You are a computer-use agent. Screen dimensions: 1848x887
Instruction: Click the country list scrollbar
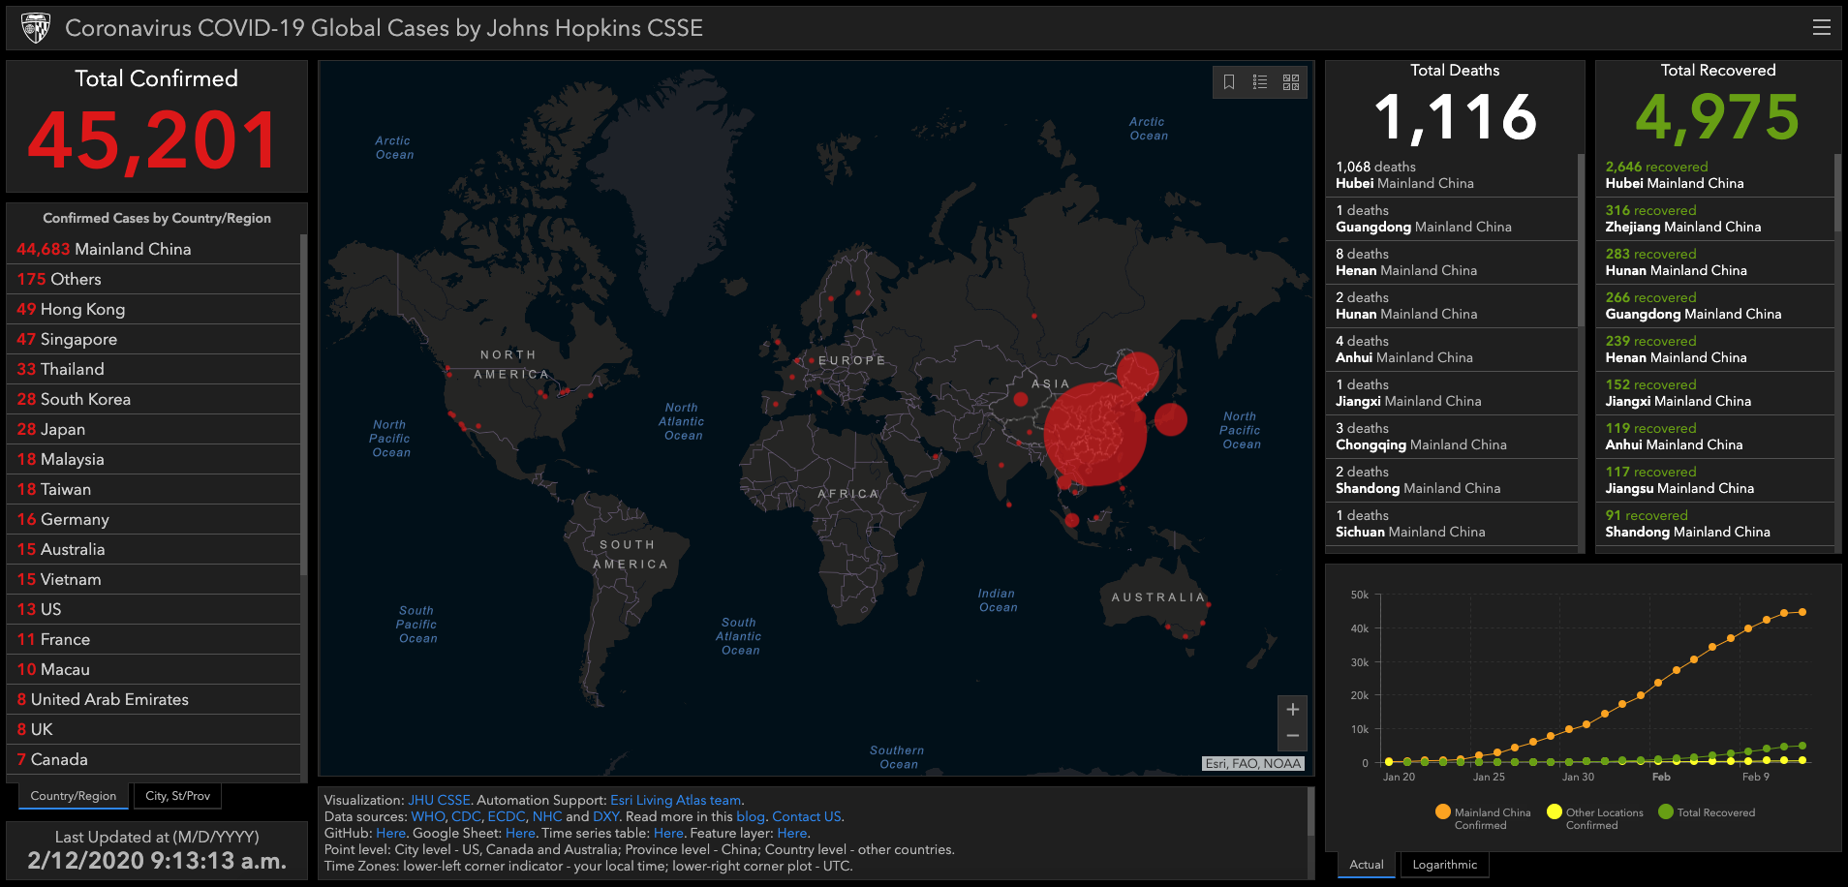point(303,407)
